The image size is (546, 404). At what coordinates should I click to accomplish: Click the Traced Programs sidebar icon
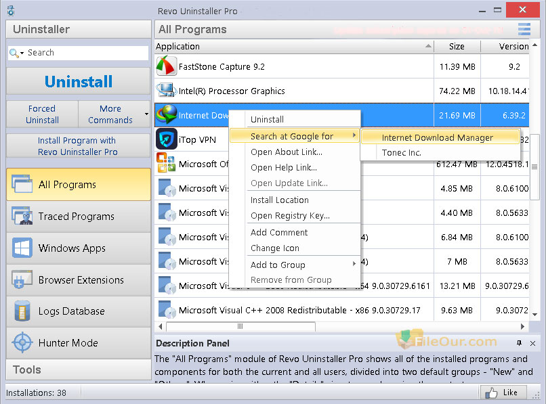click(22, 216)
